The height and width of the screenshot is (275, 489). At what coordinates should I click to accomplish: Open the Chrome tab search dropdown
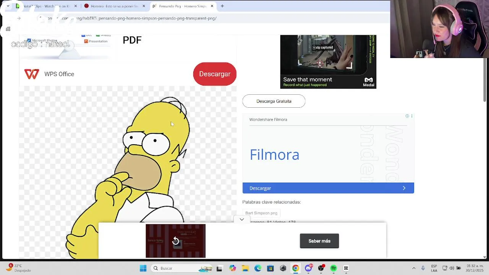(8, 6)
